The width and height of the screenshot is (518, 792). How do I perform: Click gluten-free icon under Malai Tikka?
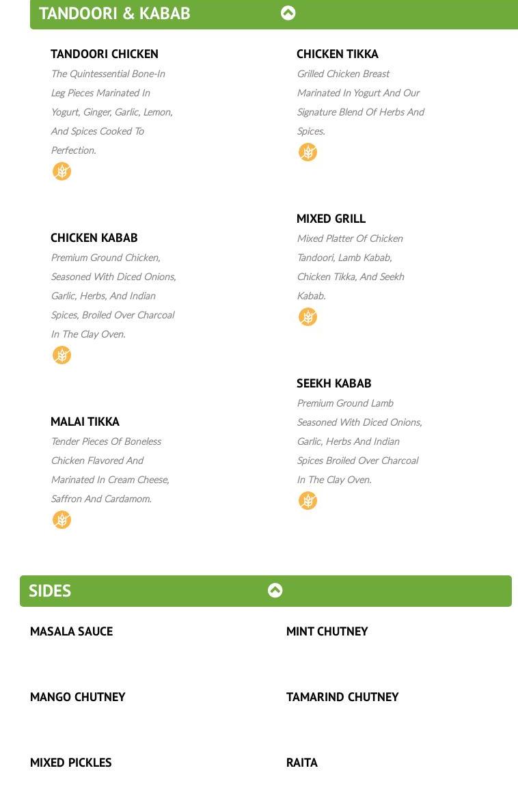pos(62,520)
